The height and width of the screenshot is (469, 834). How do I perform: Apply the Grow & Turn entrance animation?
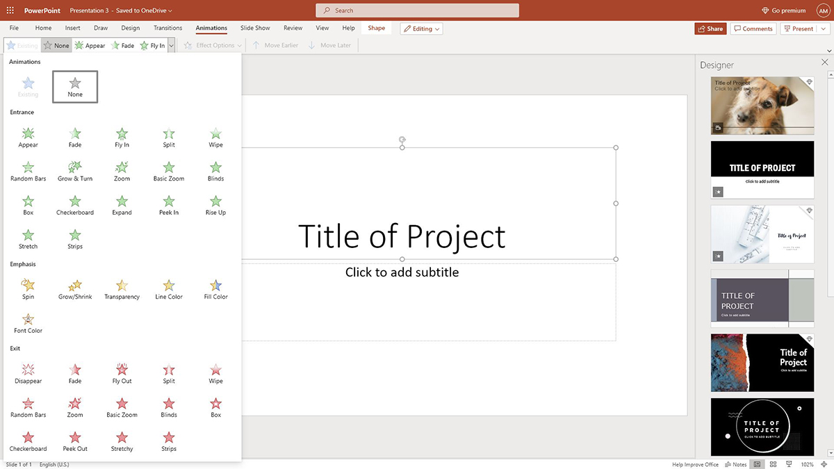pyautogui.click(x=75, y=172)
